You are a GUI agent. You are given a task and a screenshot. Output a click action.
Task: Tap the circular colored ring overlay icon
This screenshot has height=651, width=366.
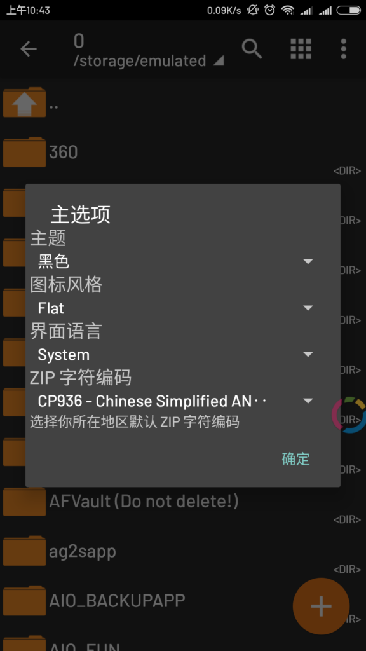[x=349, y=415]
